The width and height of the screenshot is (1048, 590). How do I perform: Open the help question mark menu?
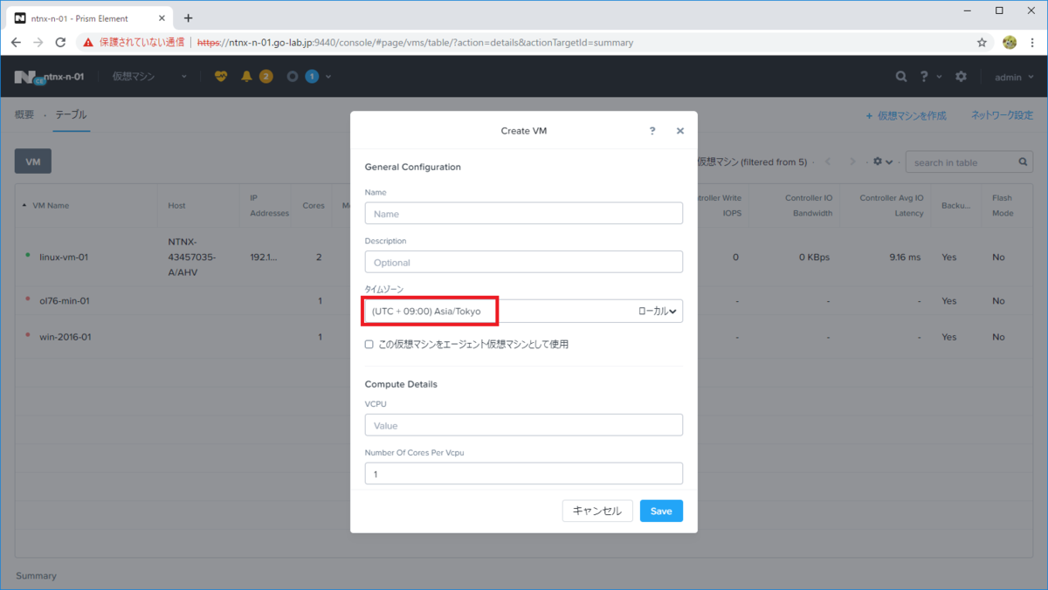tap(924, 76)
